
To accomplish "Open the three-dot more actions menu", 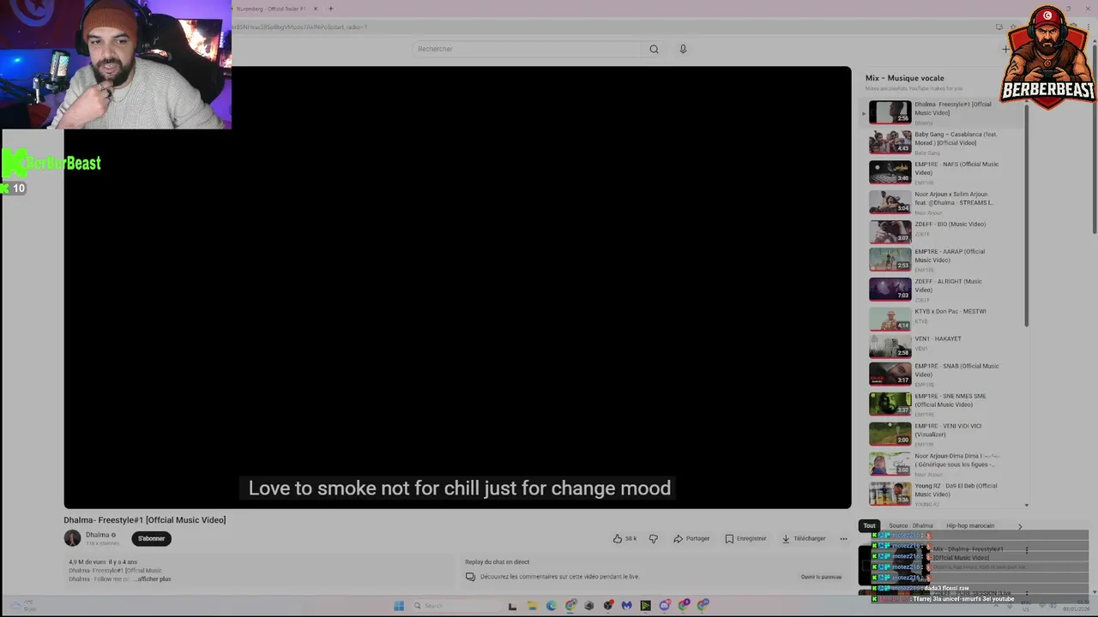I will (843, 538).
